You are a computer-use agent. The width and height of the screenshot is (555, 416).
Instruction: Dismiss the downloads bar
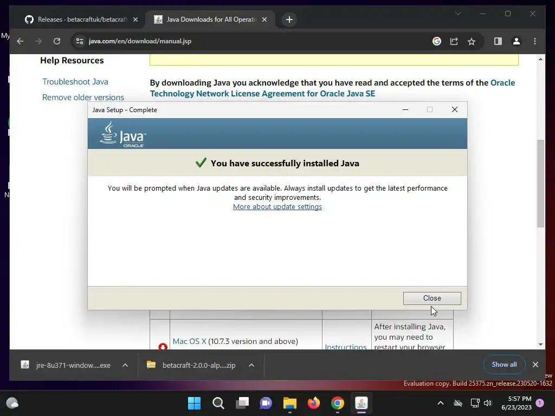point(535,365)
